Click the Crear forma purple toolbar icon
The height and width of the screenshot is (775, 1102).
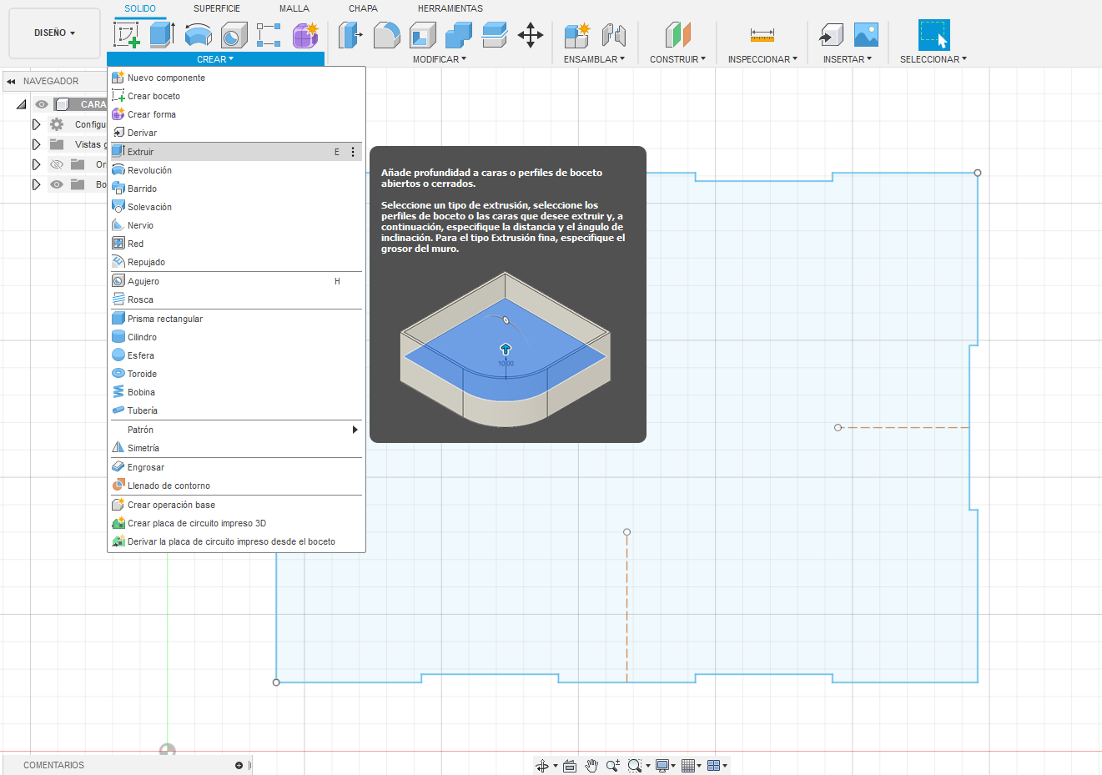(305, 35)
